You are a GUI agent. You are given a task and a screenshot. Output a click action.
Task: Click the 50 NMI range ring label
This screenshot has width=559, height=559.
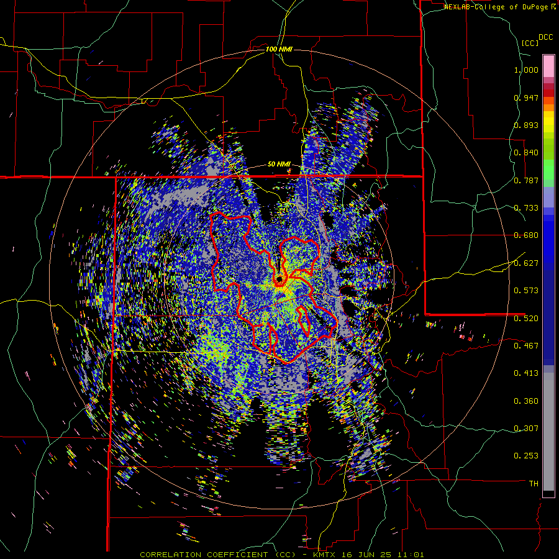pyautogui.click(x=279, y=165)
